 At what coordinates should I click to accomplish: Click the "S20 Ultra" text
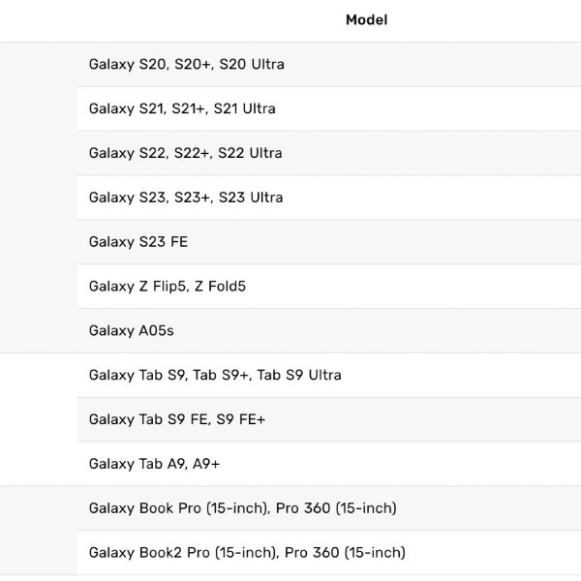coord(252,65)
